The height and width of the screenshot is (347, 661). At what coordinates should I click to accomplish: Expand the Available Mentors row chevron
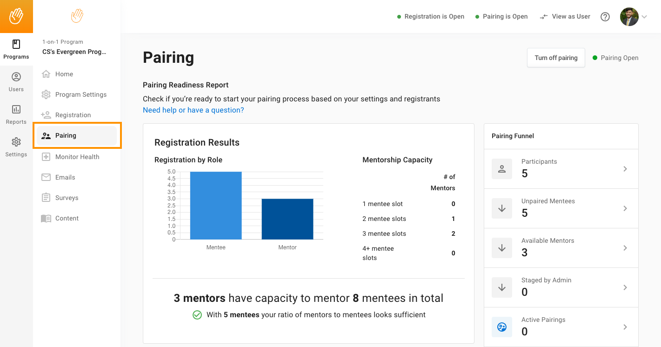click(625, 248)
